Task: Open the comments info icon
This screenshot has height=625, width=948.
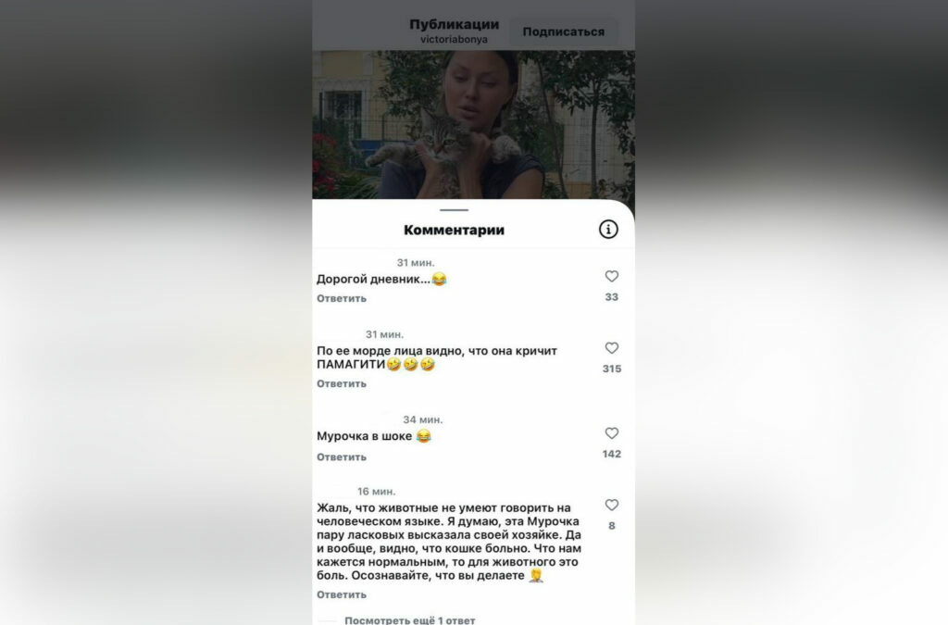Action: click(608, 229)
